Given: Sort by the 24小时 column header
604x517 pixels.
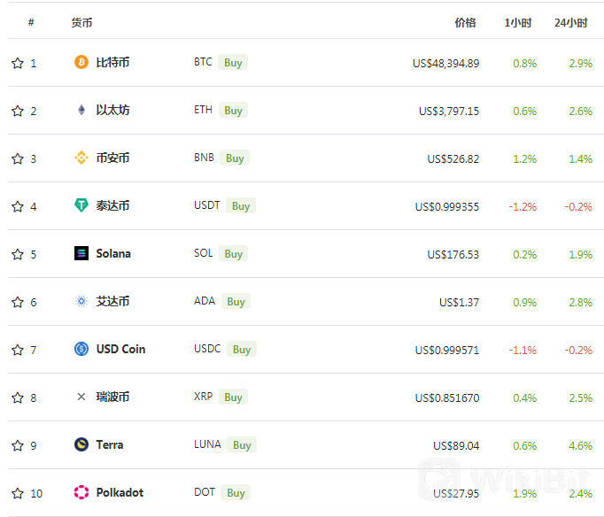Looking at the screenshot, I should click(x=571, y=23).
